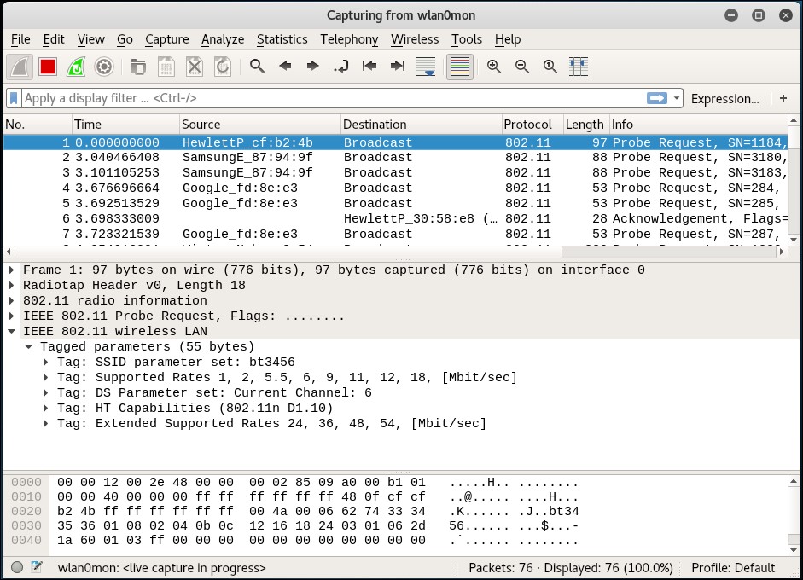The width and height of the screenshot is (803, 580).
Task: Expand DS Parameter set tag
Action: coord(46,392)
